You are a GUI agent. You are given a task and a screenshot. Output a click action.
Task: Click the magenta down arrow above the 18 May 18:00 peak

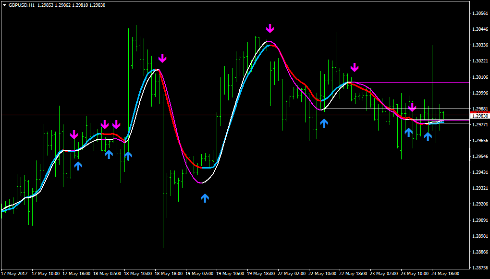tap(162, 58)
